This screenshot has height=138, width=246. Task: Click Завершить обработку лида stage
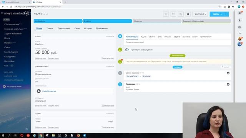(x=206, y=21)
